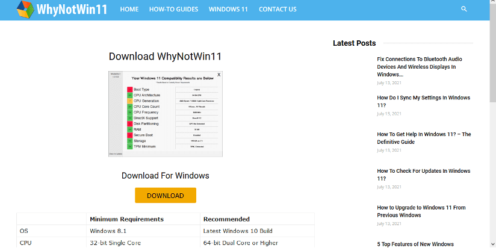Click the date under Upgrade to Windows 11 post
496x248 pixels.
[389, 224]
